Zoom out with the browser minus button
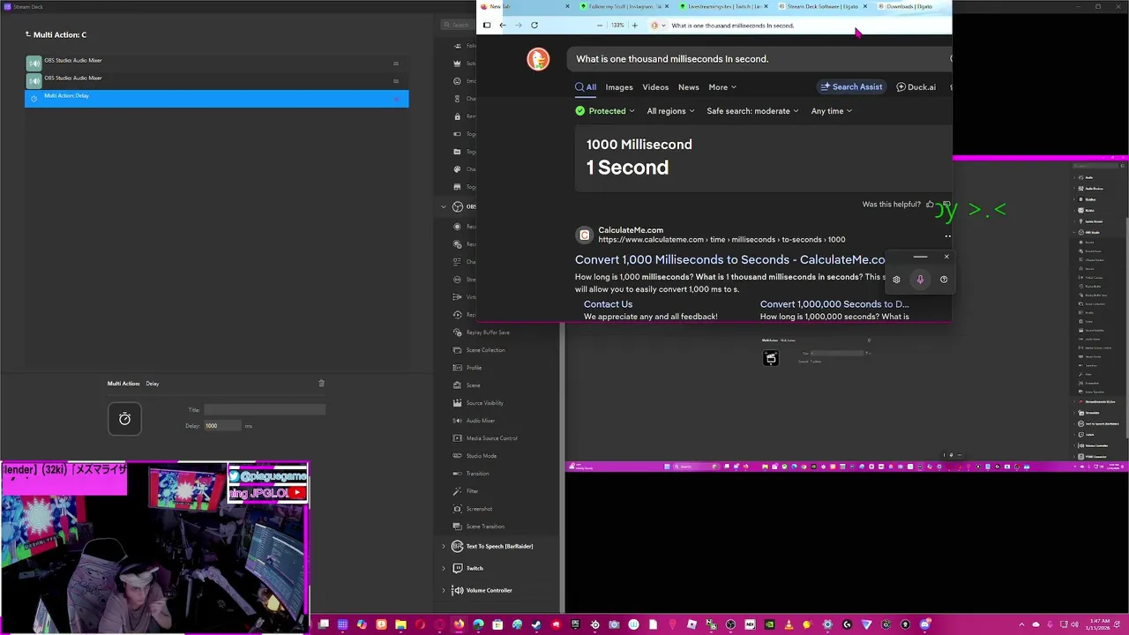This screenshot has width=1129, height=635. [601, 26]
